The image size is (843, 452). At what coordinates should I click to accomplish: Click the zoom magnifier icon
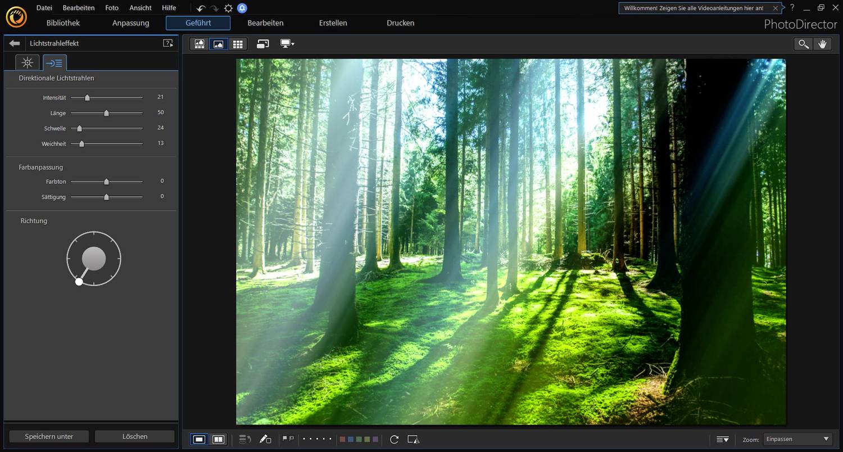pos(803,43)
